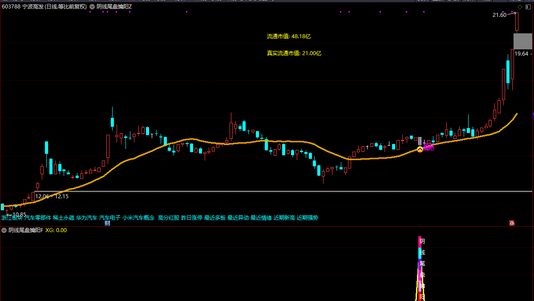This screenshot has width=534, height=301.
Task: Open the 最近异动 tag
Action: 238,218
